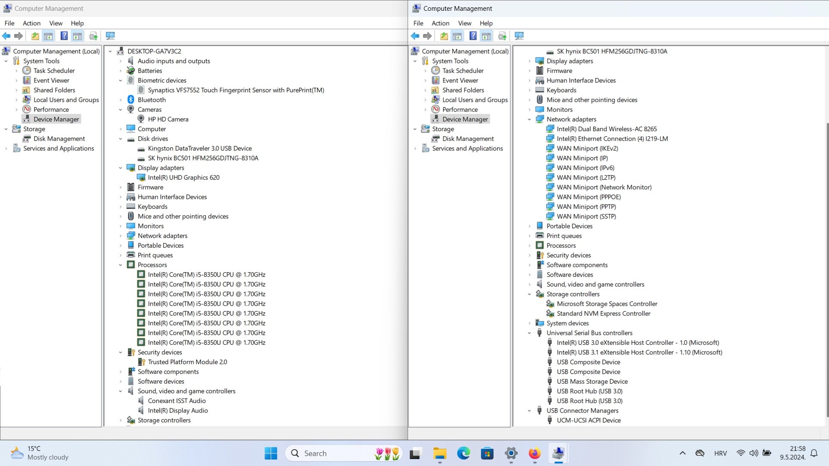Viewport: 829px width, 466px height.
Task: Collapse the Processors node in left window
Action: 121,265
